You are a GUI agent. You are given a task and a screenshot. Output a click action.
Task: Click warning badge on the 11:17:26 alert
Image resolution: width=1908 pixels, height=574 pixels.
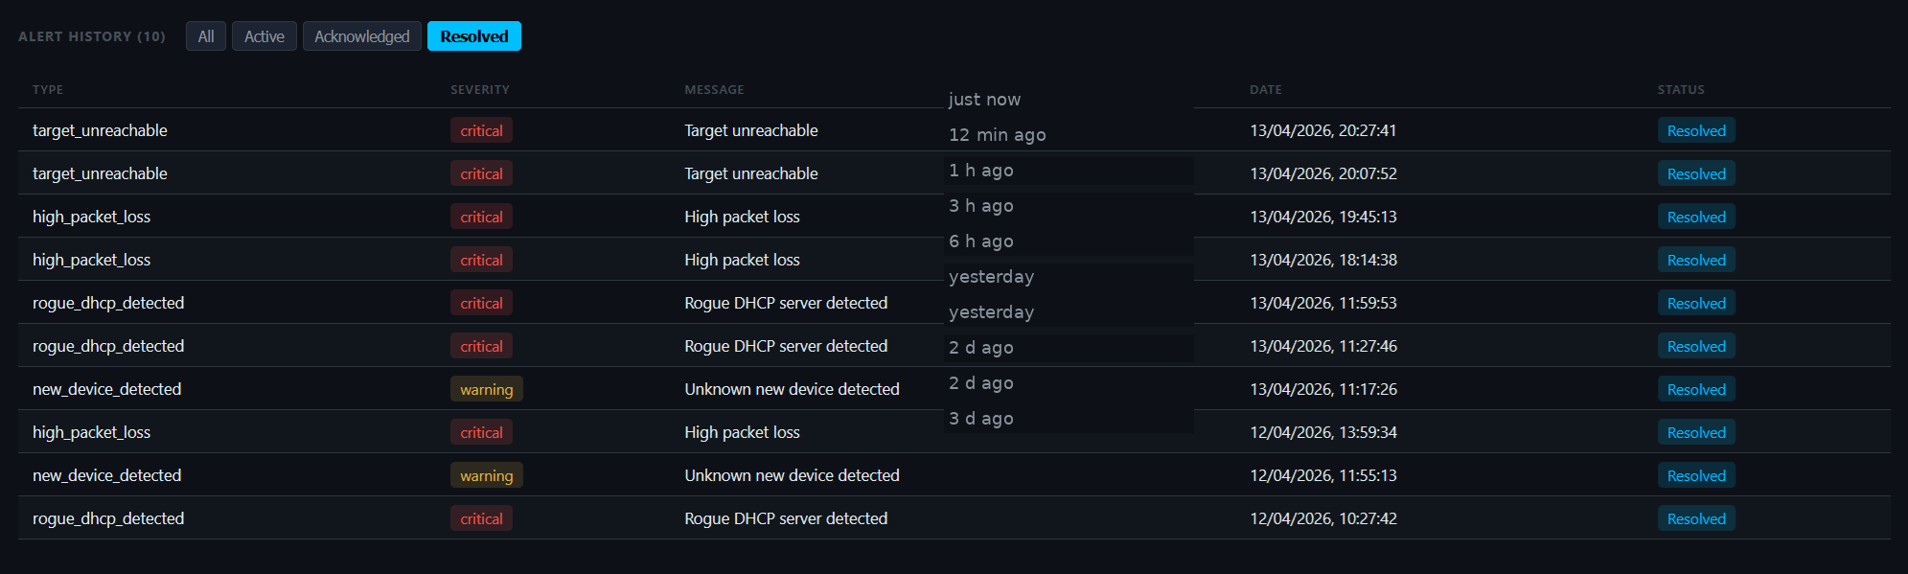tap(486, 389)
